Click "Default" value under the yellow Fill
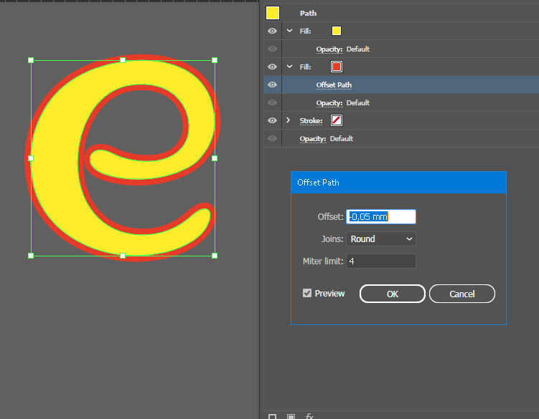Viewport: 539px width, 419px height. pos(358,49)
